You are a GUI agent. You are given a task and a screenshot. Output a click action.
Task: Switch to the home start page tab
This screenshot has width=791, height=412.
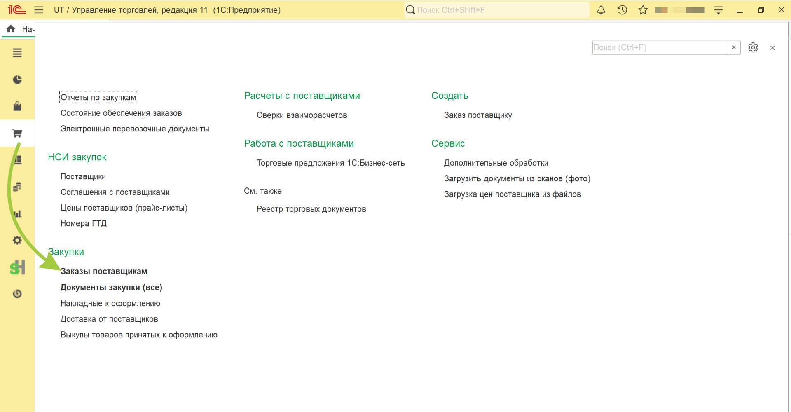[x=18, y=29]
